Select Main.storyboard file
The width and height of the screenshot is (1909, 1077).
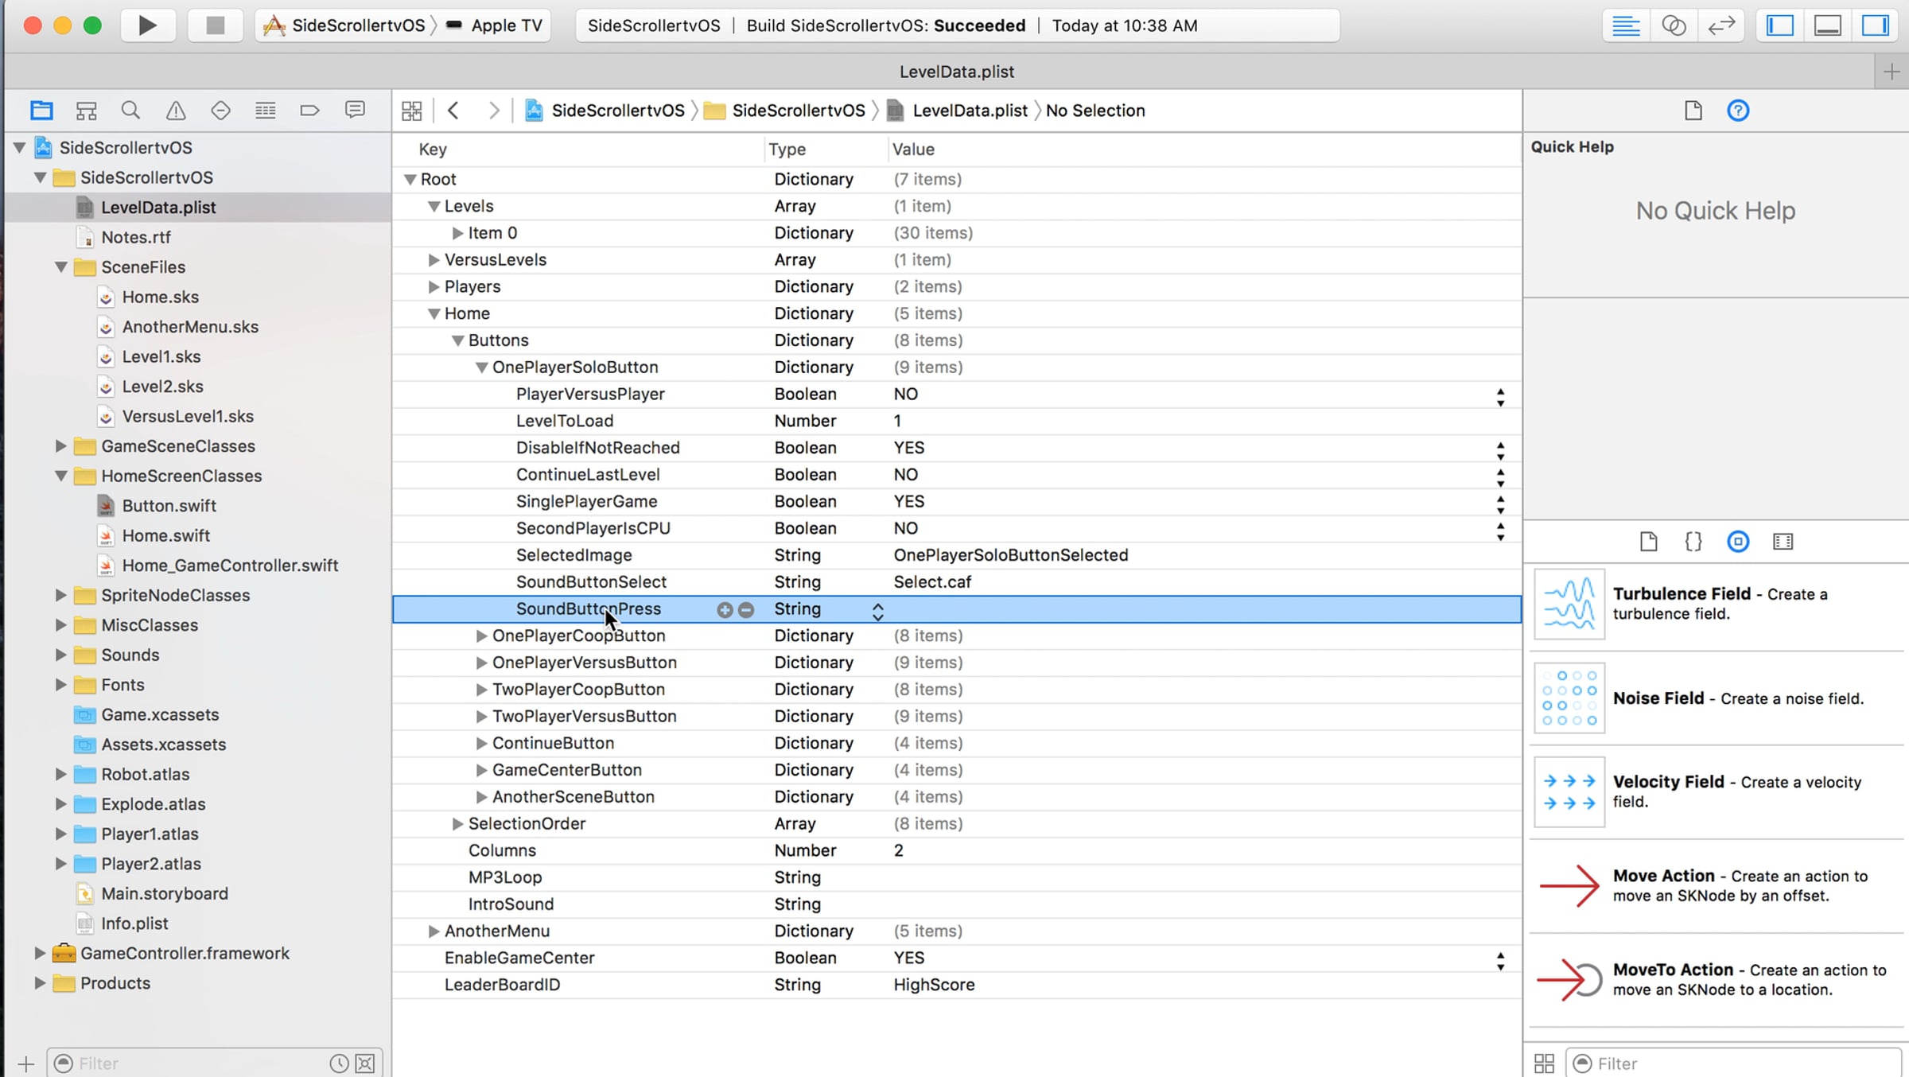pos(164,894)
